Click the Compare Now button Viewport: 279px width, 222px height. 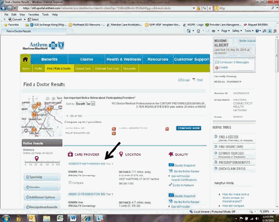tap(189, 128)
